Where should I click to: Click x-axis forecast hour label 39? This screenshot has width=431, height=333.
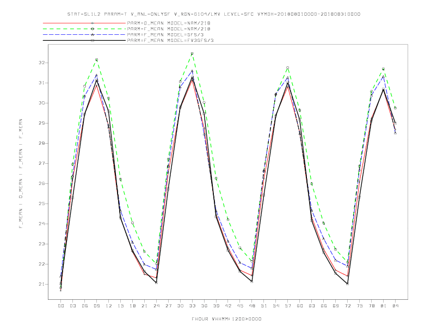click(x=216, y=306)
